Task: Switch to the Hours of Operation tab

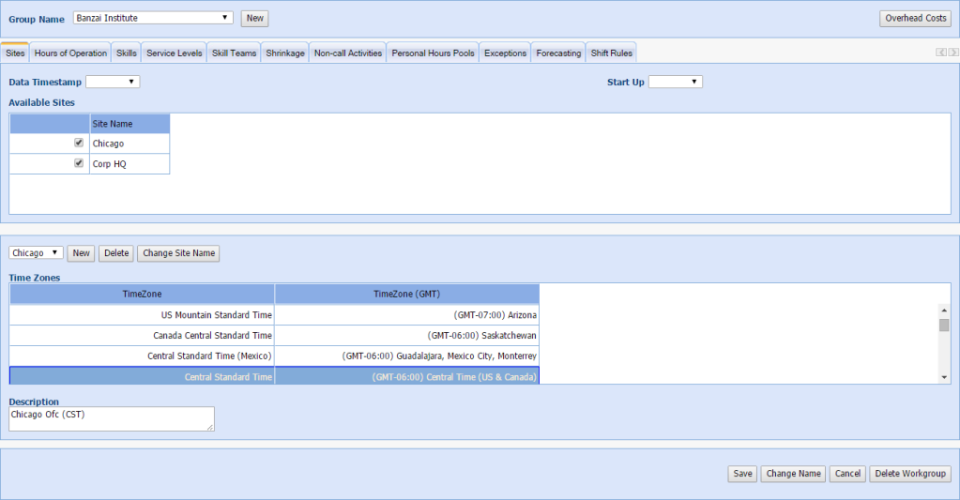Action: 70,53
